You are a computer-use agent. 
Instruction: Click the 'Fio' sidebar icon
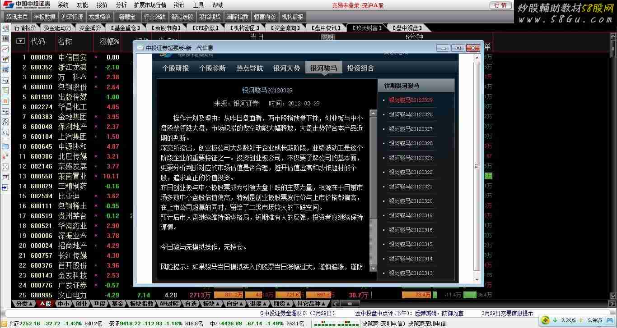[x=5, y=80]
